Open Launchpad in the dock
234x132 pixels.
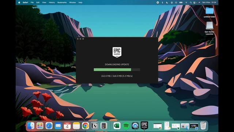[40, 126]
